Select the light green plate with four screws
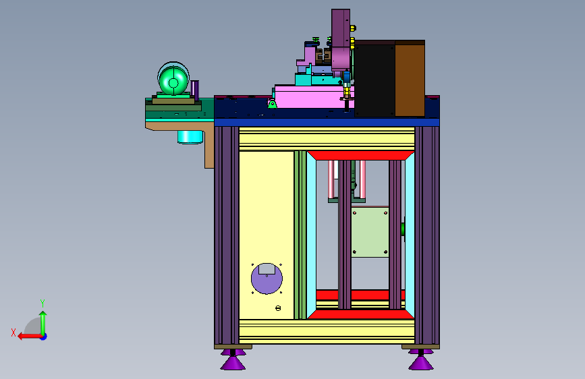Image resolution: width=585 pixels, height=379 pixels. point(370,232)
